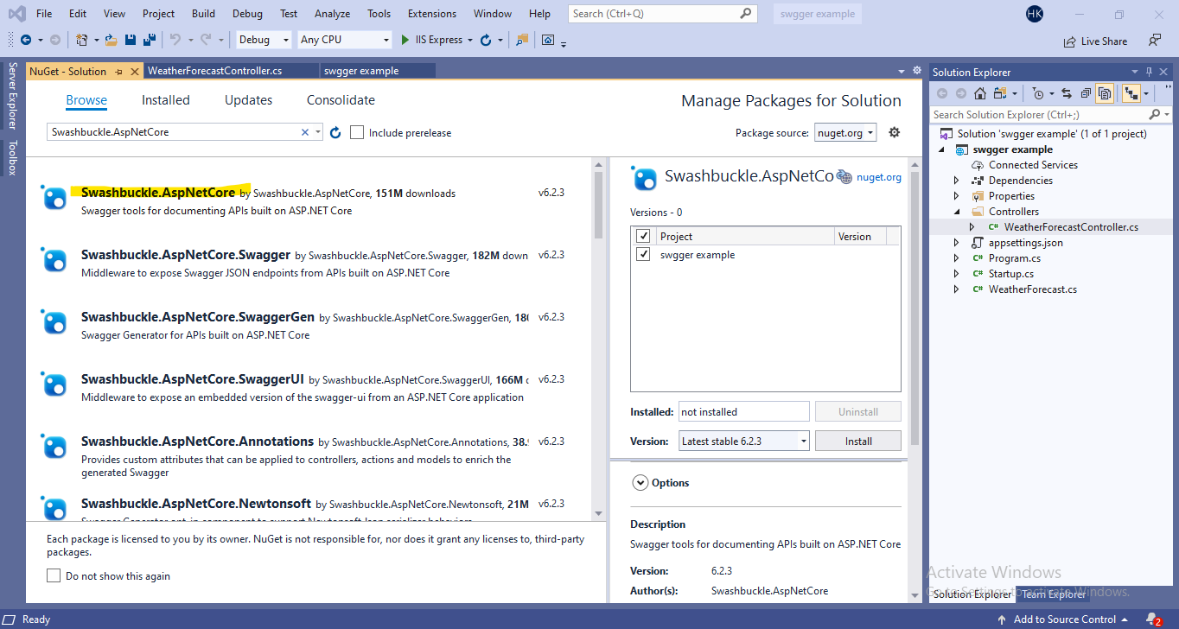The image size is (1179, 629).
Task: Pin the NuGet - Solution tab
Action: click(119, 72)
